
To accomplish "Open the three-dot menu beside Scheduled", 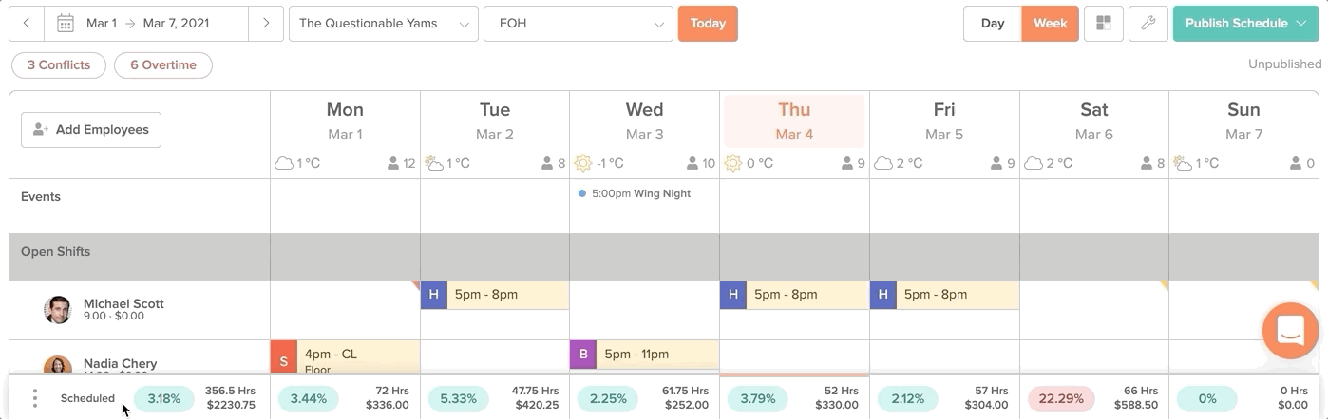I will pyautogui.click(x=35, y=398).
